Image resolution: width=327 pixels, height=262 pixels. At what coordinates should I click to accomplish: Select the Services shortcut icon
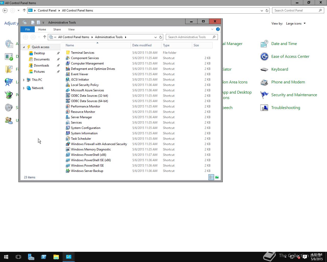68,123
